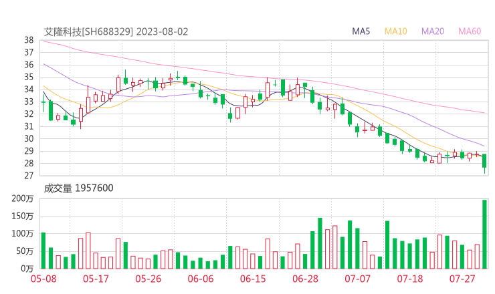The image size is (495, 294).
Task: Click the 07-27 date axis label
Action: (462, 279)
